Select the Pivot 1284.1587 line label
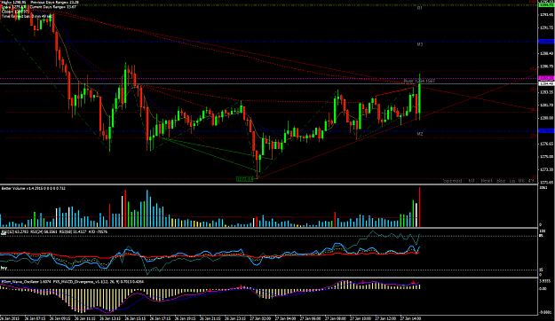Screen dimensions: 555x321 click(419, 81)
